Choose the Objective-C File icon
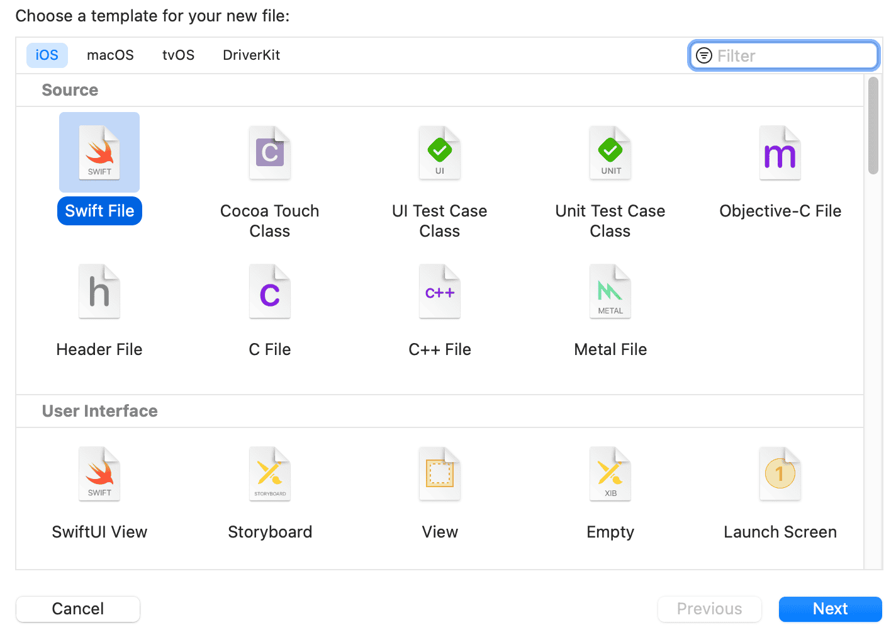896x637 pixels. pos(780,152)
